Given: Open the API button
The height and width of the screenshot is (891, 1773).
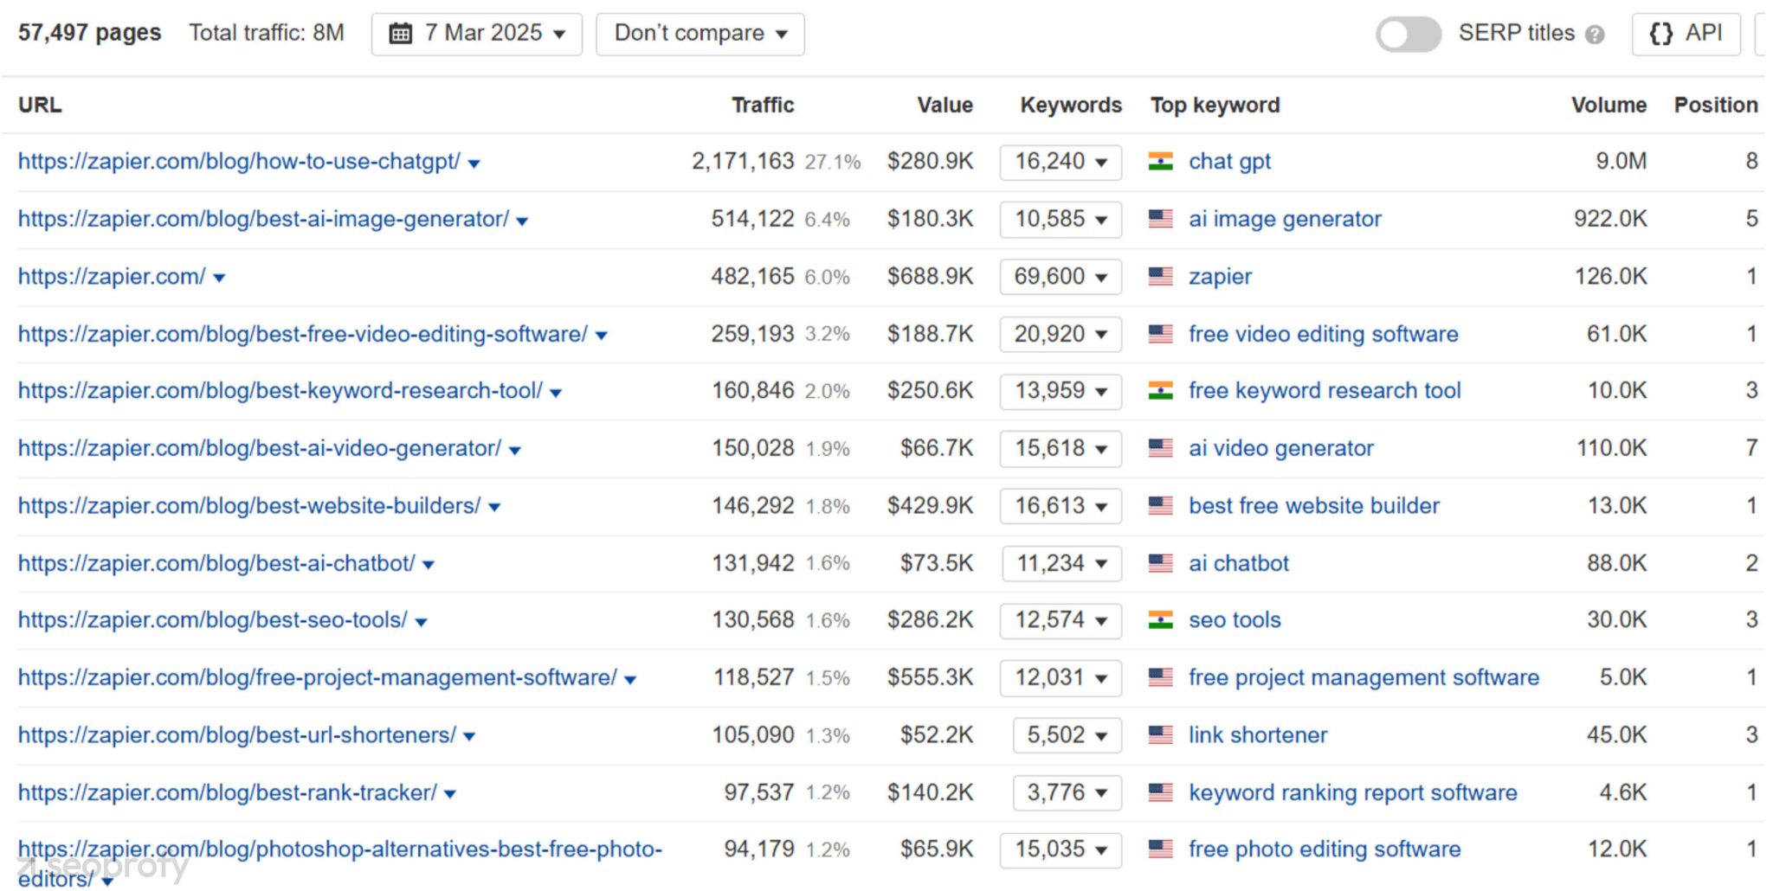Looking at the screenshot, I should click(x=1686, y=34).
